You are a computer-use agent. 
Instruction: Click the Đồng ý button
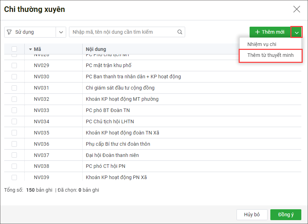[286, 215]
